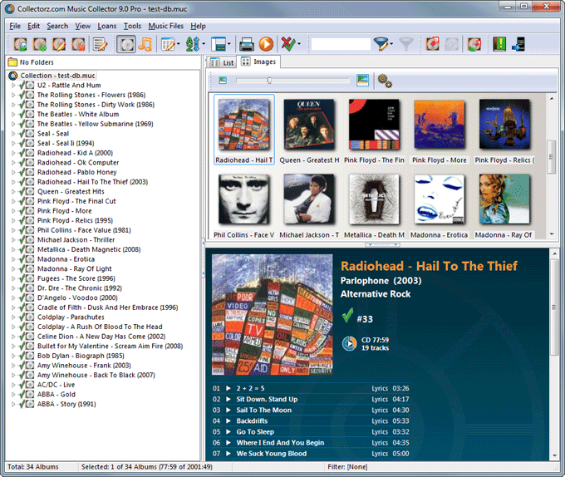The height and width of the screenshot is (477, 565).
Task: Switch to album view using the disc icon
Action: (x=126, y=44)
